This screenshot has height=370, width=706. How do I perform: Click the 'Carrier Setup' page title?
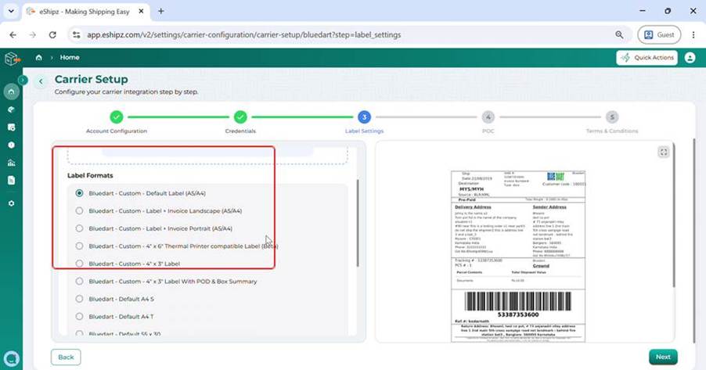(92, 79)
